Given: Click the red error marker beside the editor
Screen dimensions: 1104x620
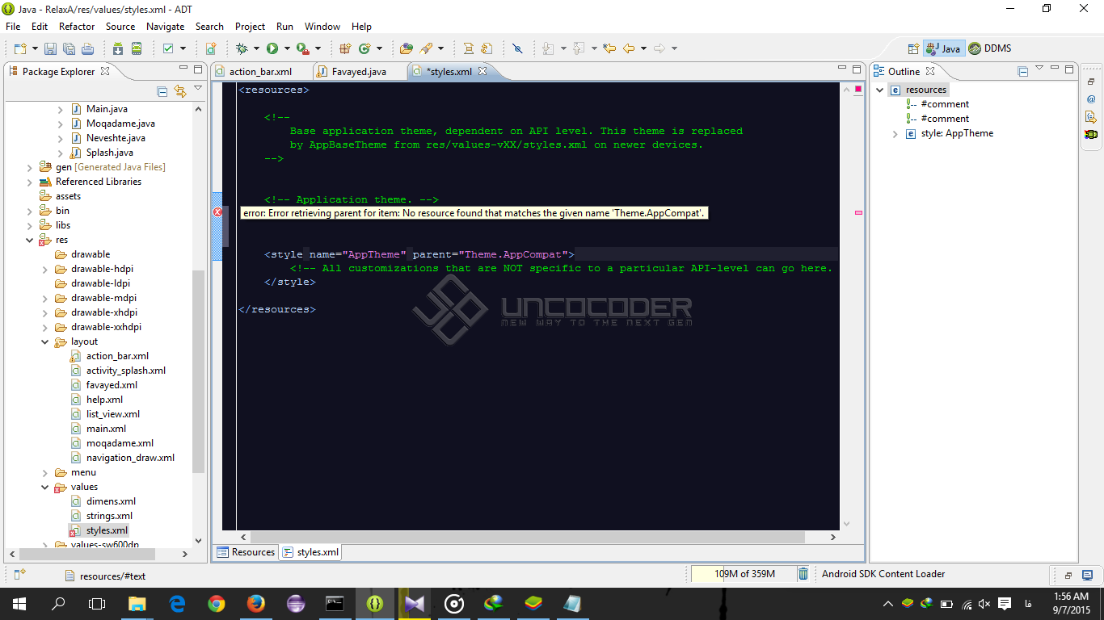Looking at the screenshot, I should click(217, 212).
